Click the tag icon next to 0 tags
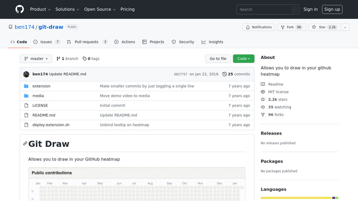Viewport: 358px width, 201px height. pos(84,59)
